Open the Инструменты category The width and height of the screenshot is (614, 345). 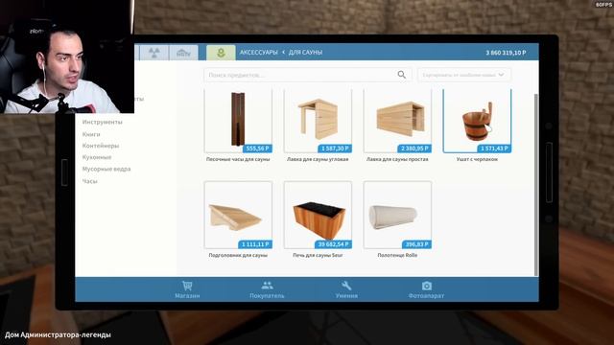point(103,122)
